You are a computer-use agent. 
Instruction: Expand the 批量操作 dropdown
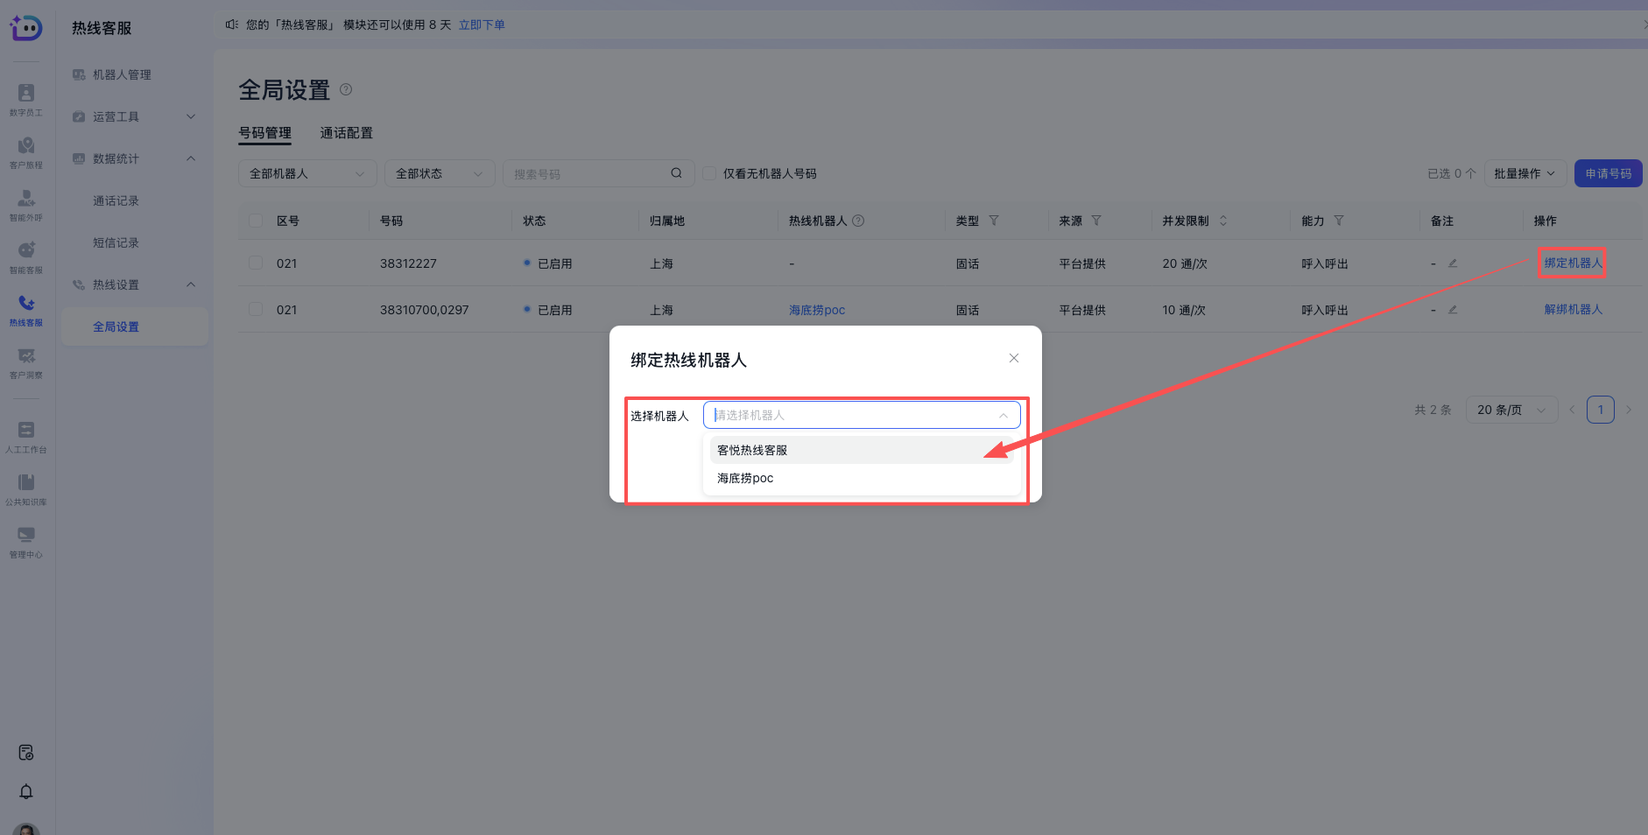(1524, 173)
